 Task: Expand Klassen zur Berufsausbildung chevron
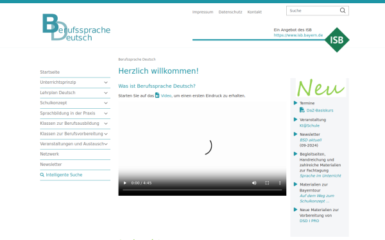106,124
